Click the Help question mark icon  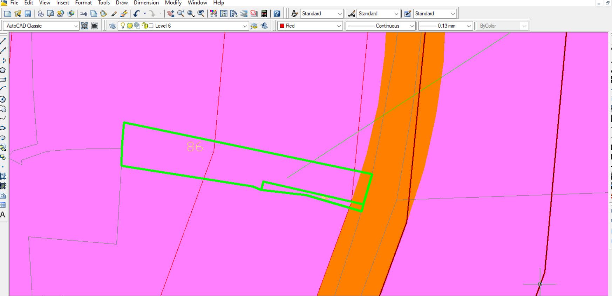277,14
